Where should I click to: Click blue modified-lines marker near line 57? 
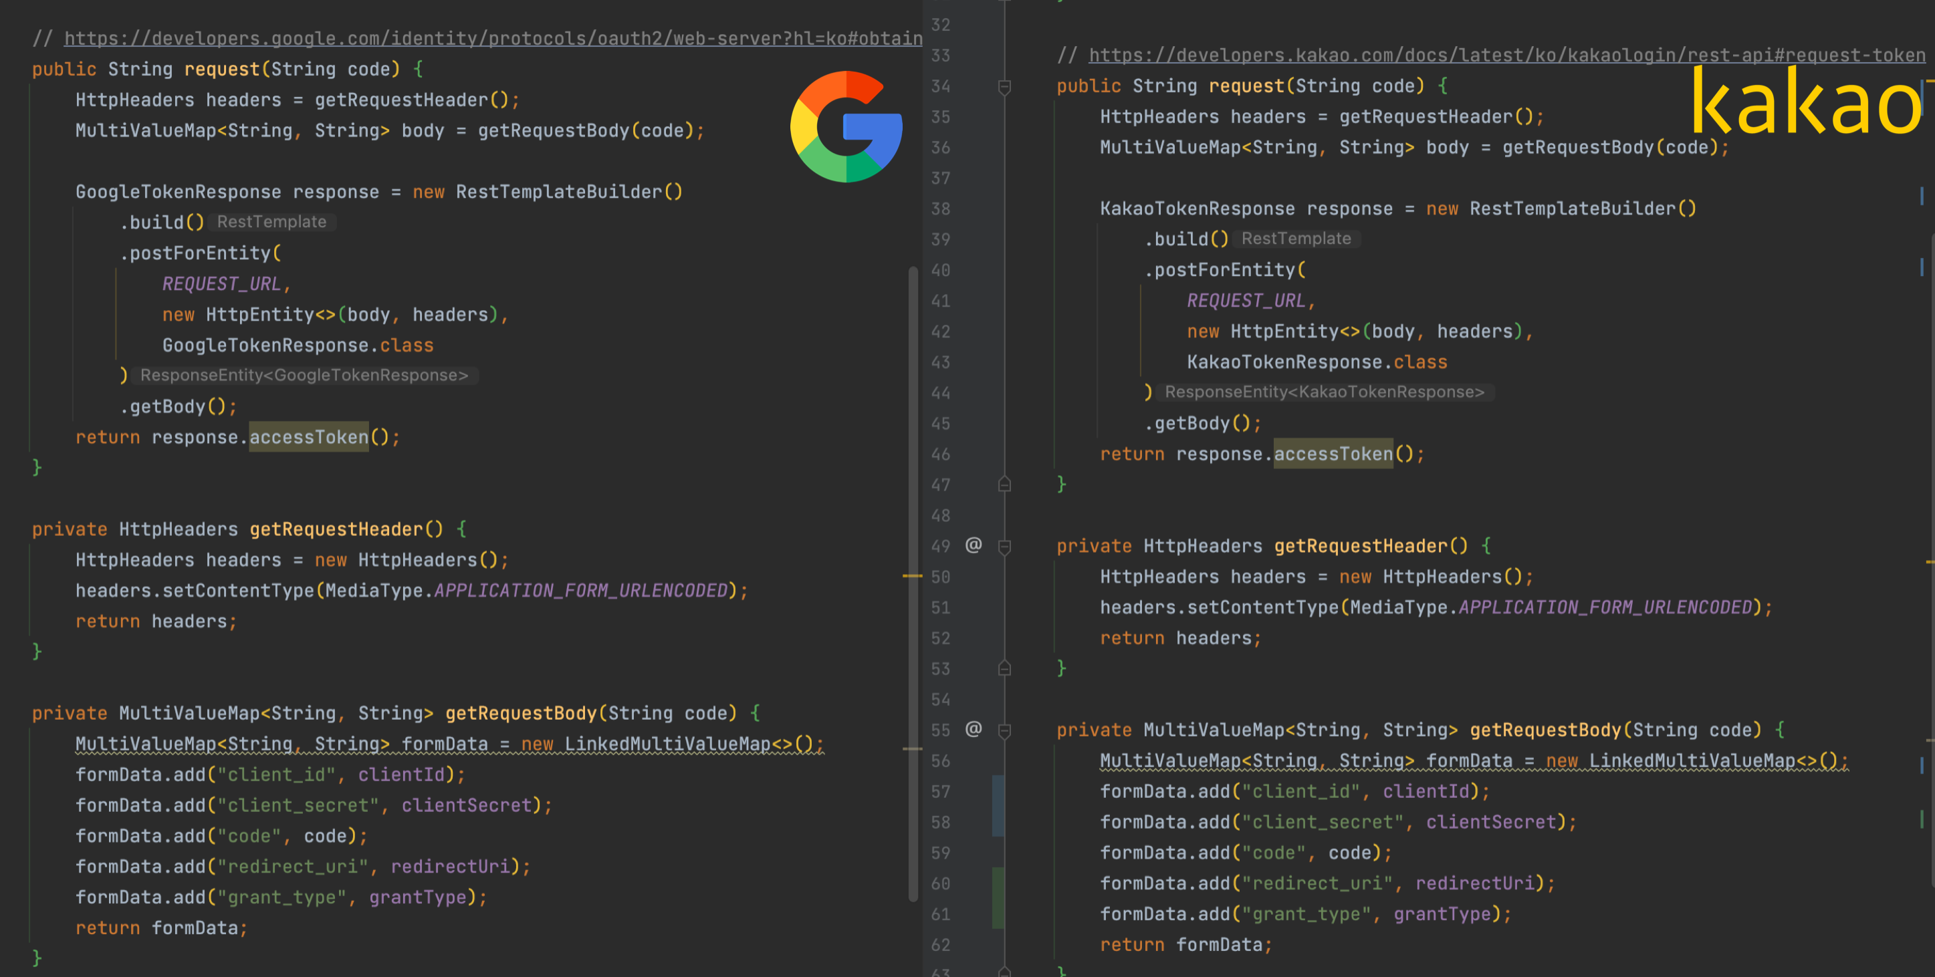(998, 806)
